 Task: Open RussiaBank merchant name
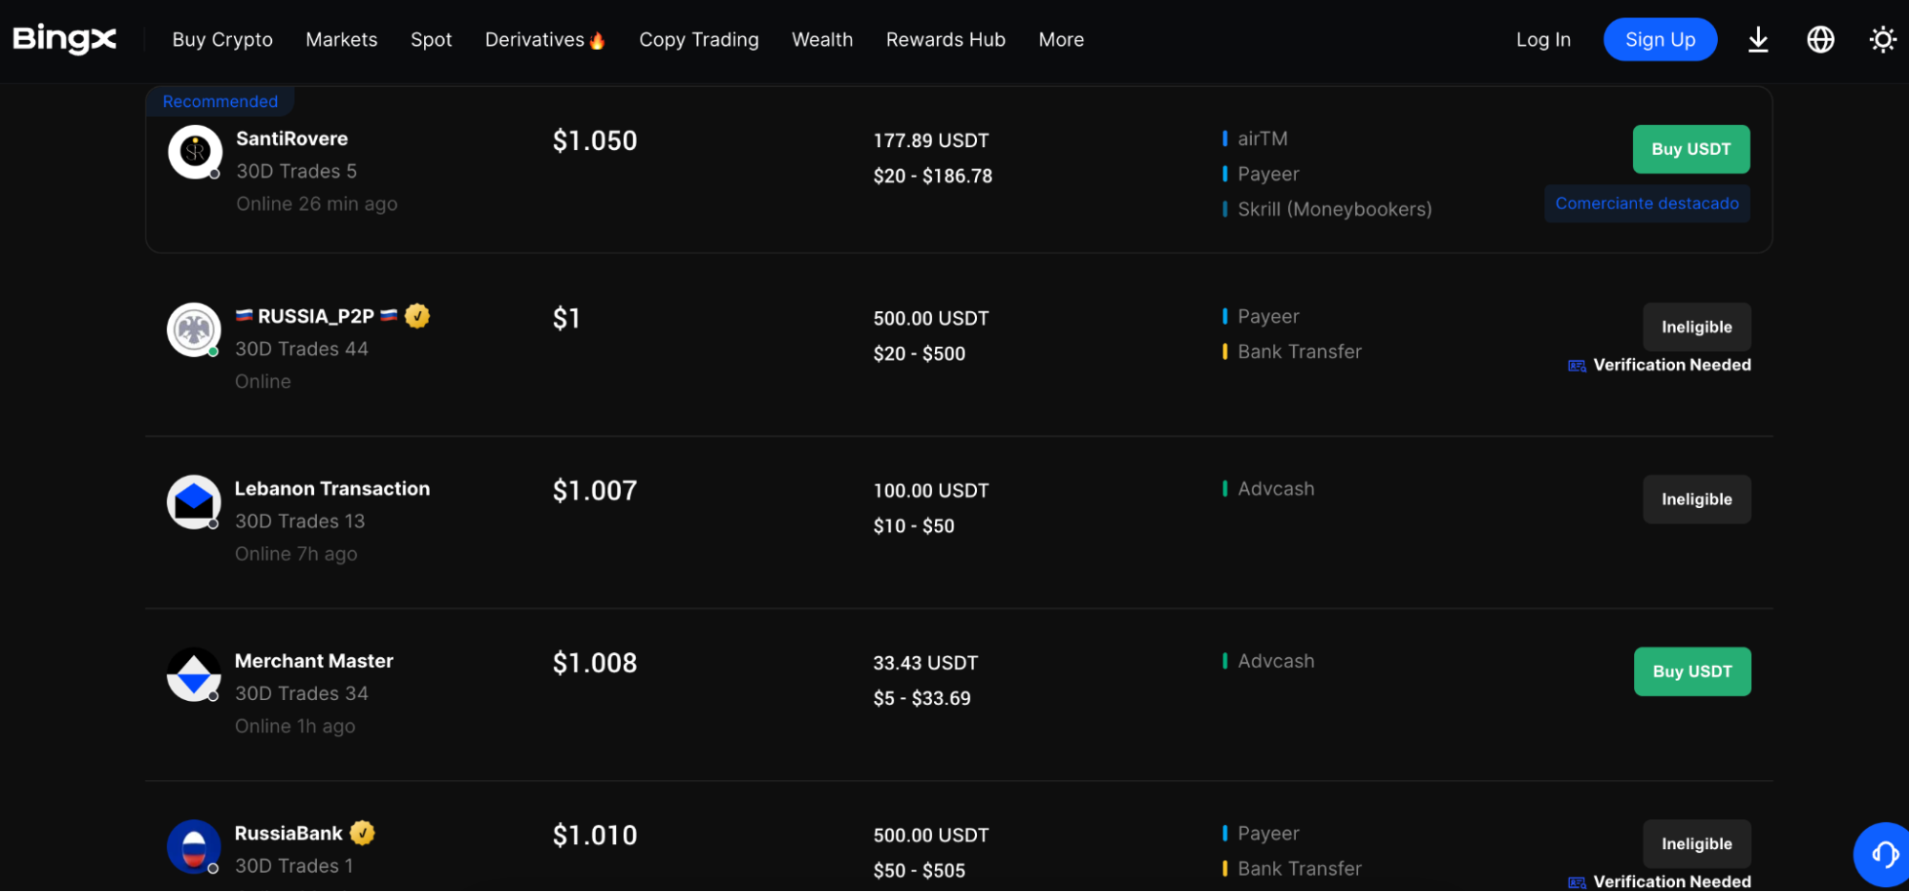288,833
